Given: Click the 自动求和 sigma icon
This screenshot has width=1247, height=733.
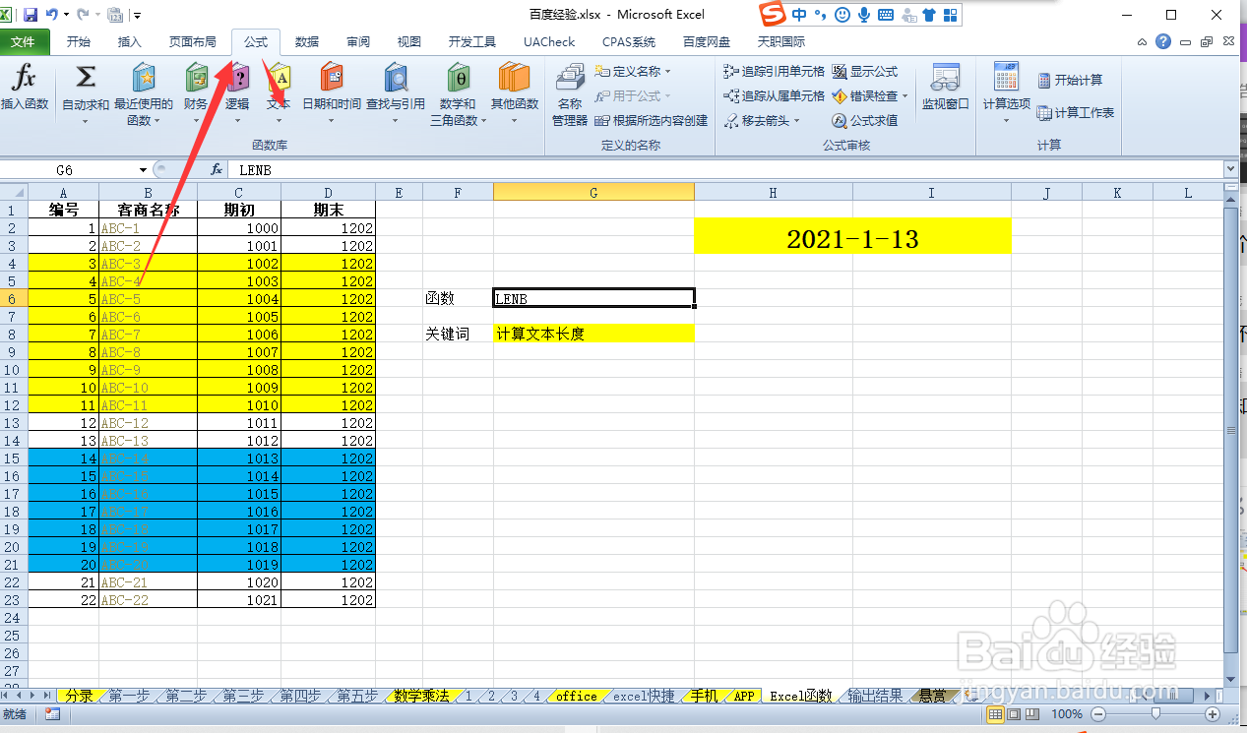Looking at the screenshot, I should coord(86,78).
